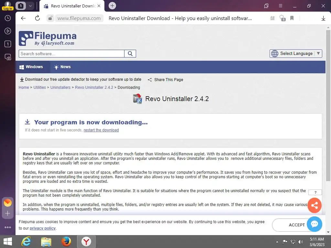Image resolution: width=331 pixels, height=248 pixels.
Task: Enable reader mode icon in address bar
Action: point(272,18)
